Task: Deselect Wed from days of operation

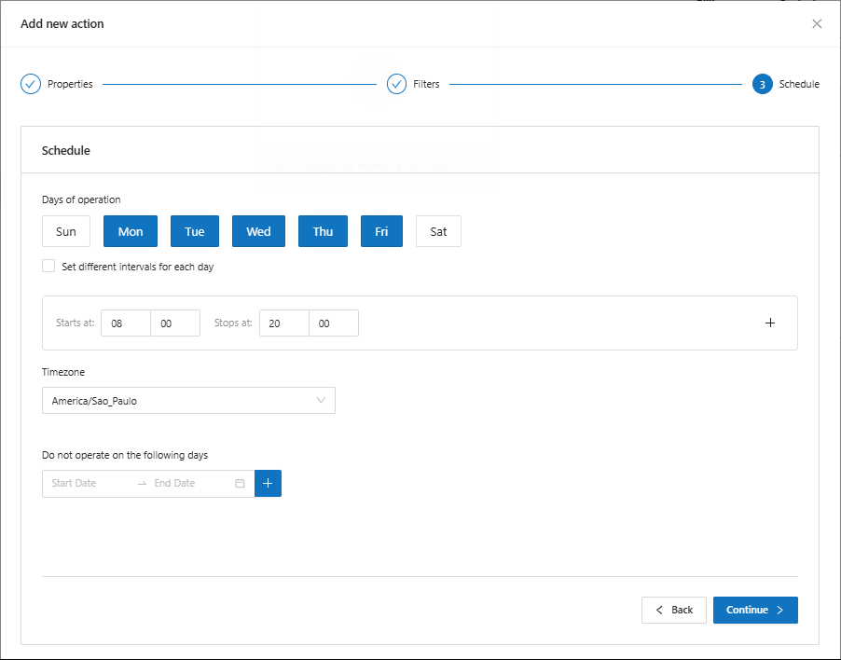Action: [258, 231]
